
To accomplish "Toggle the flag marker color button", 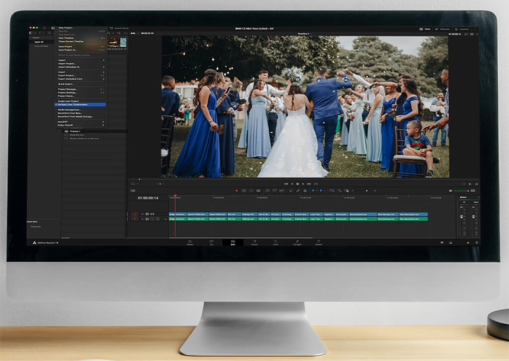I will [314, 191].
